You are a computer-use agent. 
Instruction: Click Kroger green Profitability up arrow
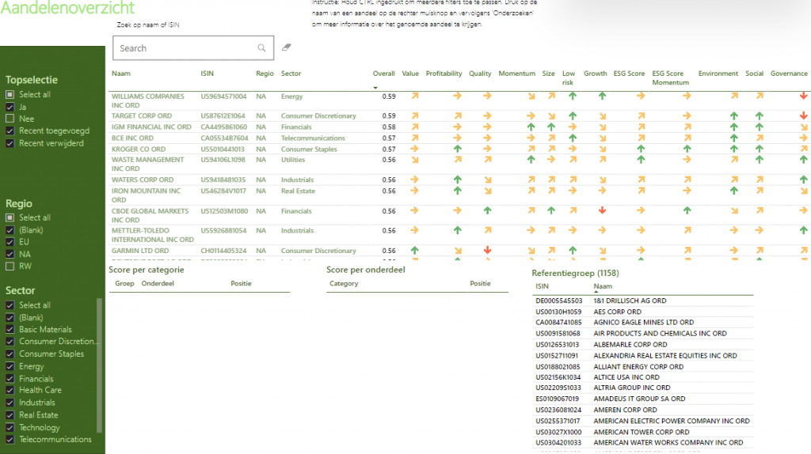tap(457, 149)
